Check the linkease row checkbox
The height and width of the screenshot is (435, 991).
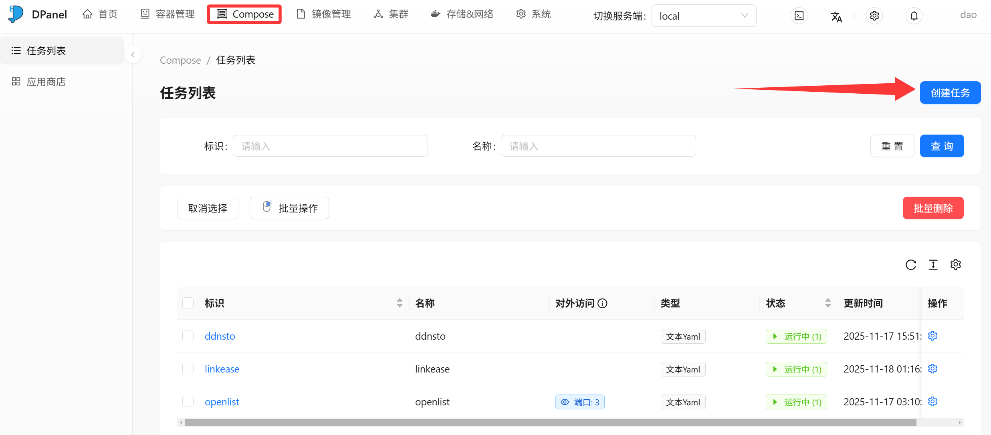click(188, 369)
